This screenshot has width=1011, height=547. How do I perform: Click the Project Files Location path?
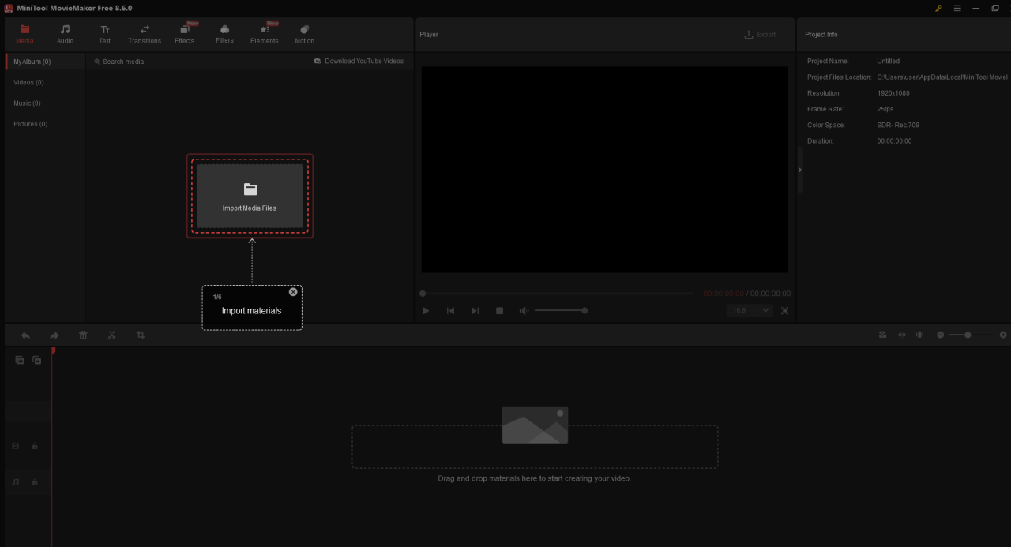(x=942, y=77)
